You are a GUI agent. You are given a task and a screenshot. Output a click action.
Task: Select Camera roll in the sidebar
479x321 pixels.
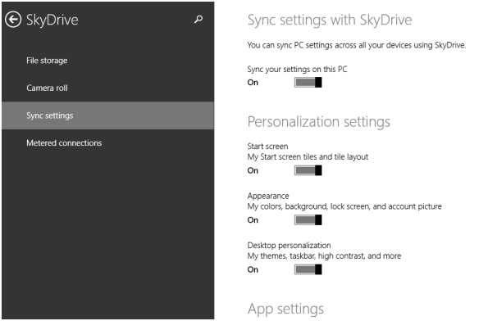click(107, 88)
